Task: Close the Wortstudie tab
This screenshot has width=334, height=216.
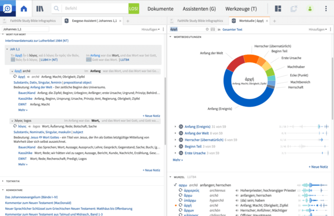Action: point(268,20)
